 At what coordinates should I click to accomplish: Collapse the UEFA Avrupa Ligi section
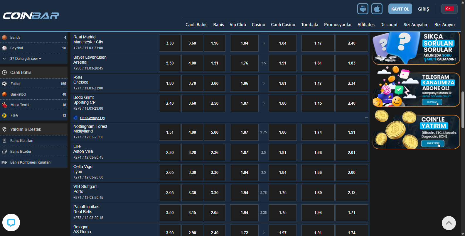click(x=366, y=118)
